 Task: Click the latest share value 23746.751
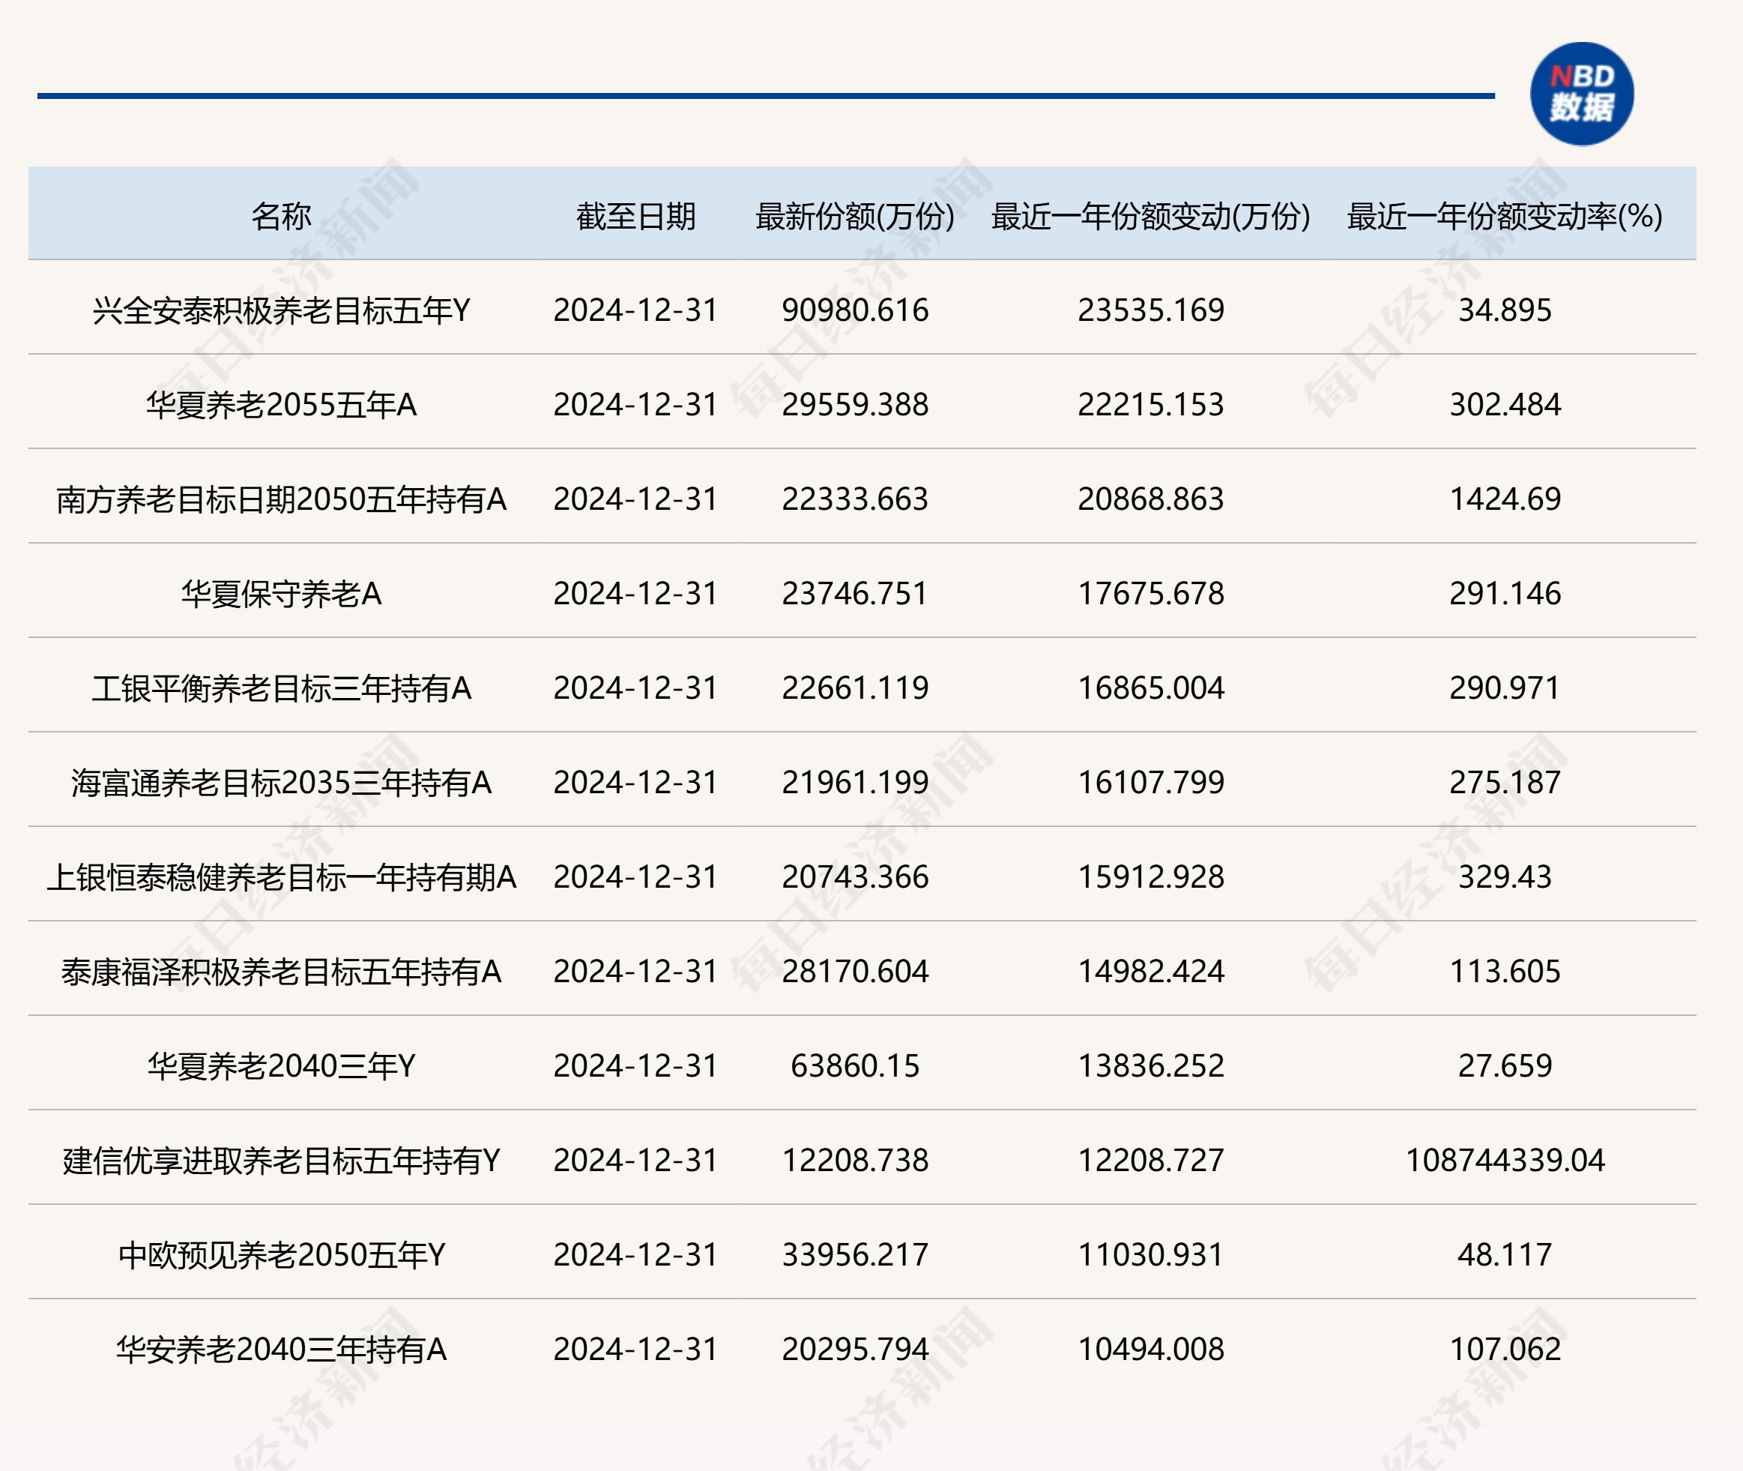coord(855,594)
